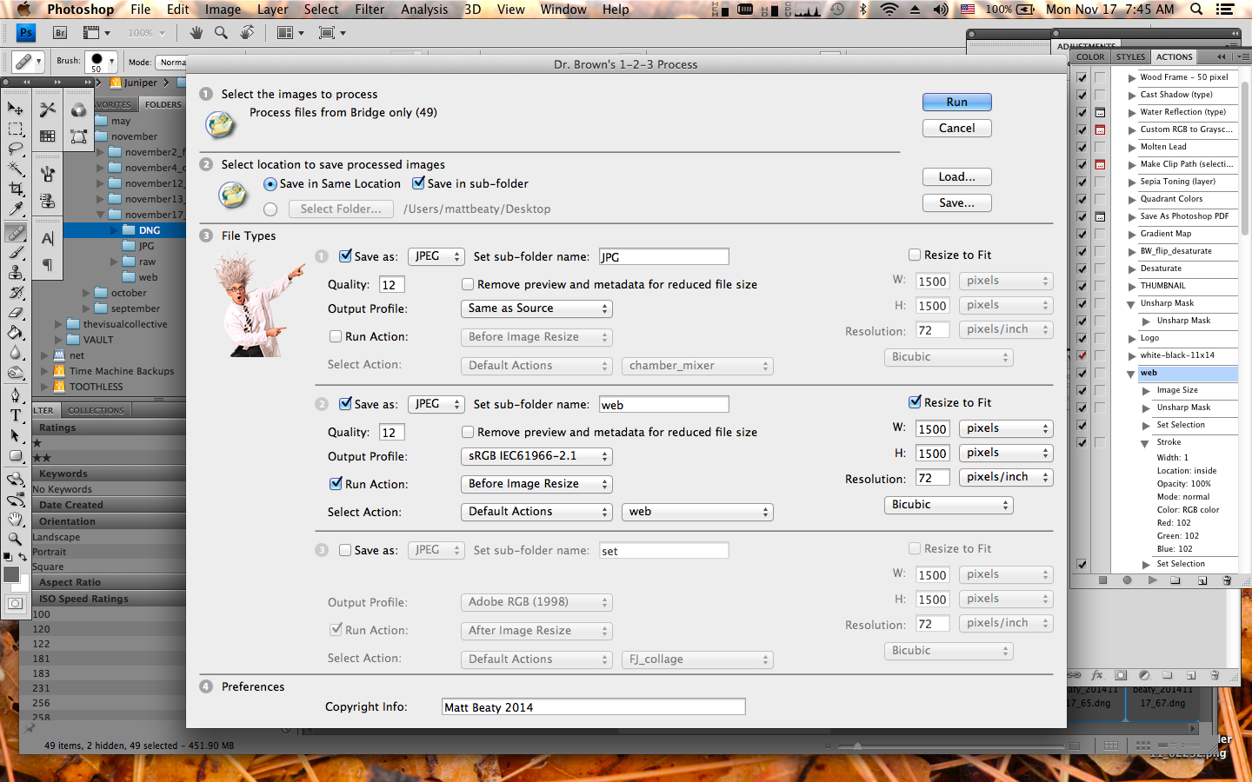The image size is (1252, 782).
Task: Select the Rectangular Marquee tool
Action: 16,129
